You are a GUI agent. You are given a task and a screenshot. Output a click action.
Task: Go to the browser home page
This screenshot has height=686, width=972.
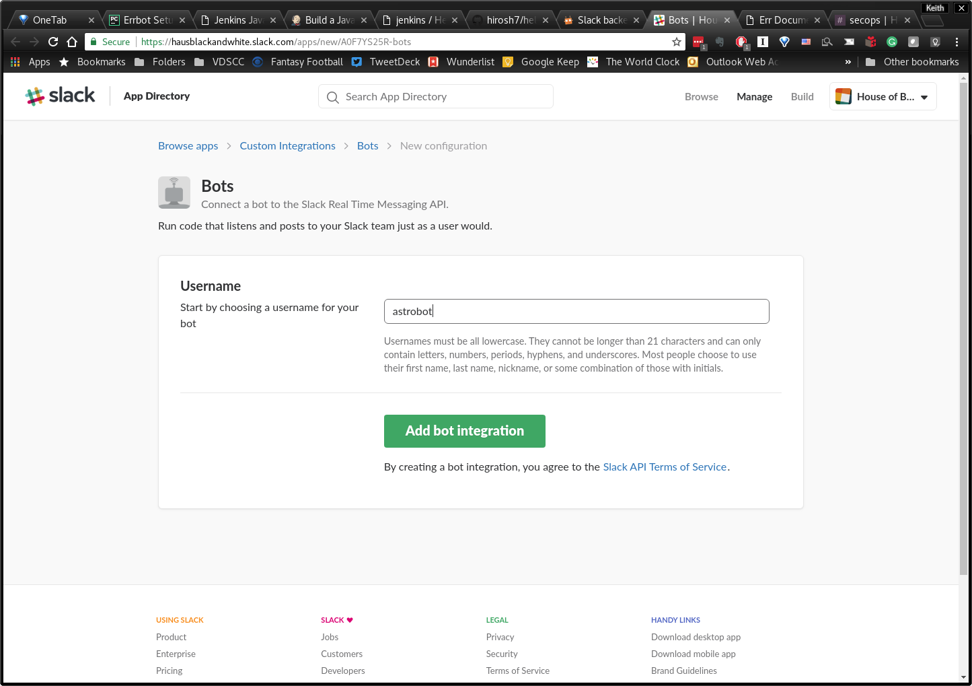pos(72,42)
